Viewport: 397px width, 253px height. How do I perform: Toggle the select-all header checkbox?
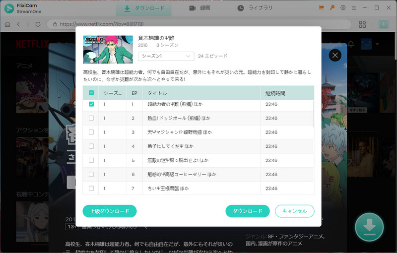(91, 93)
